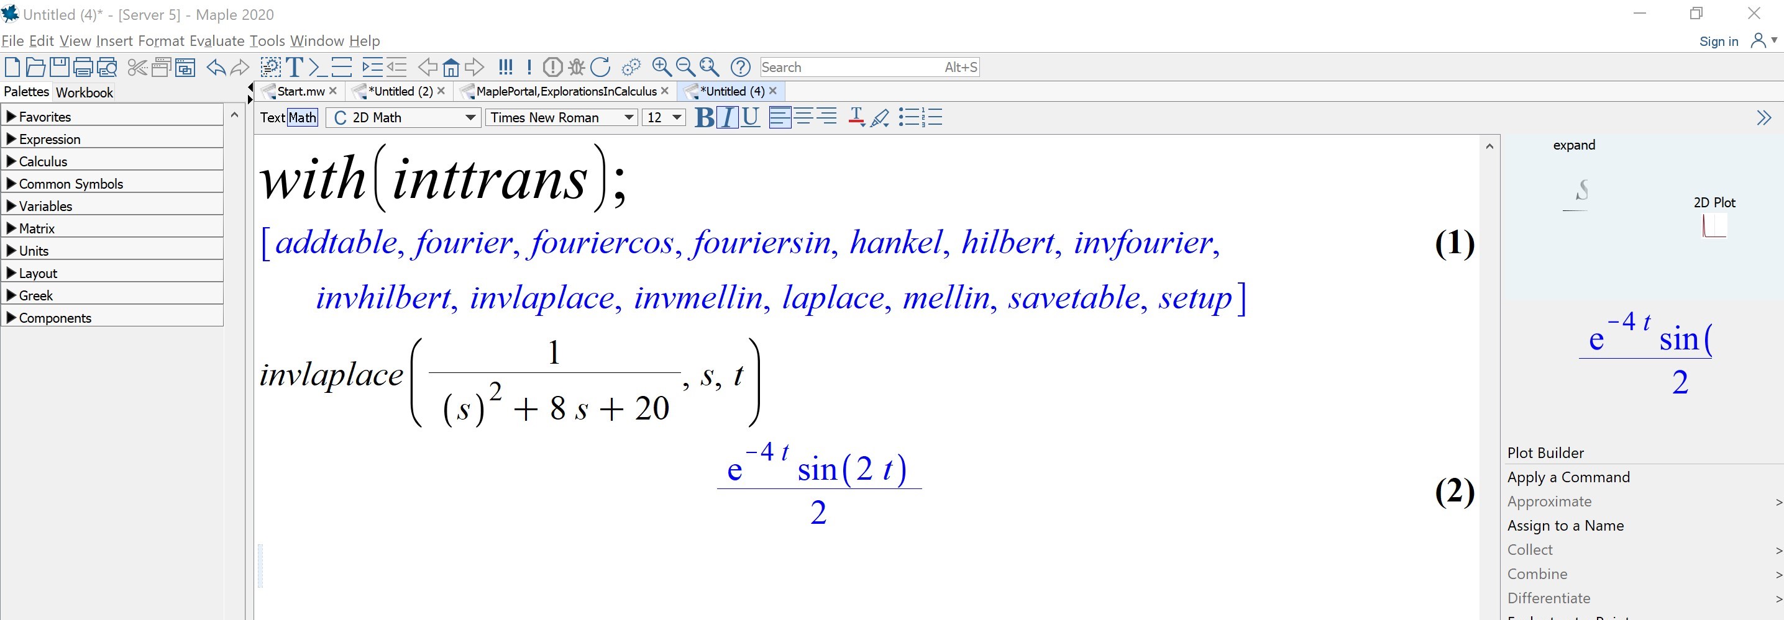
Task: Undo the last action
Action: tap(216, 67)
